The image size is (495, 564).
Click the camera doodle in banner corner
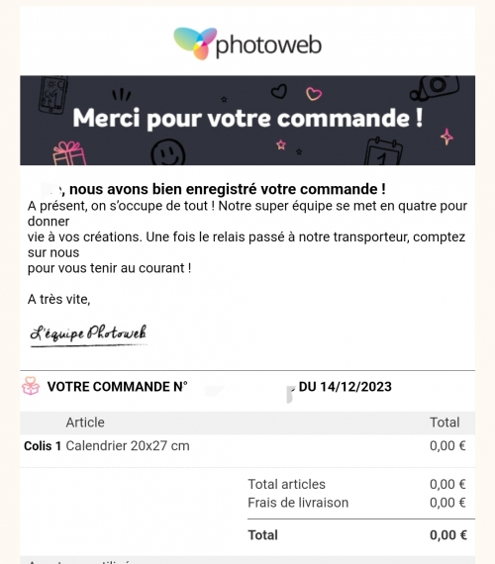(435, 88)
